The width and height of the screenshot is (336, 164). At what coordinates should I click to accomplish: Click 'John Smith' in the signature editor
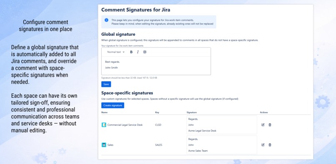[111, 68]
